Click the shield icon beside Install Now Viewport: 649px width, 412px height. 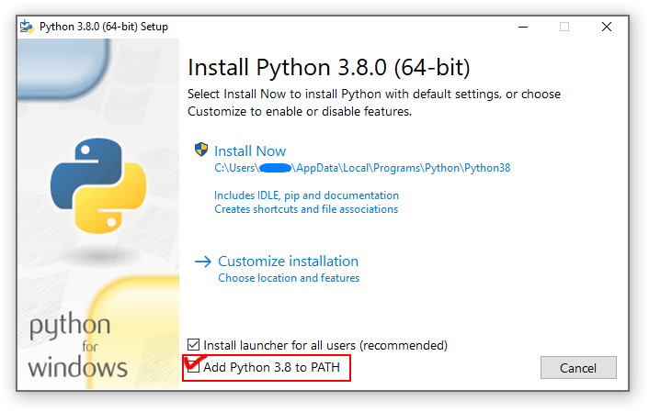(x=201, y=150)
